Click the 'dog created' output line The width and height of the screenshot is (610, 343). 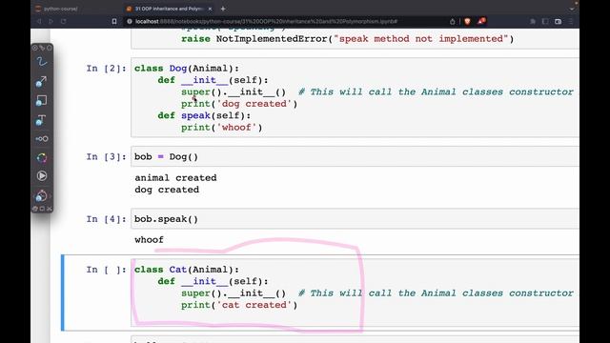167,190
